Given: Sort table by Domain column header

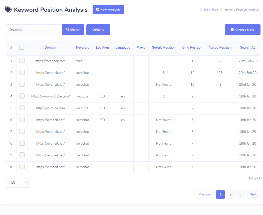Looking at the screenshot, I should tap(50, 47).
